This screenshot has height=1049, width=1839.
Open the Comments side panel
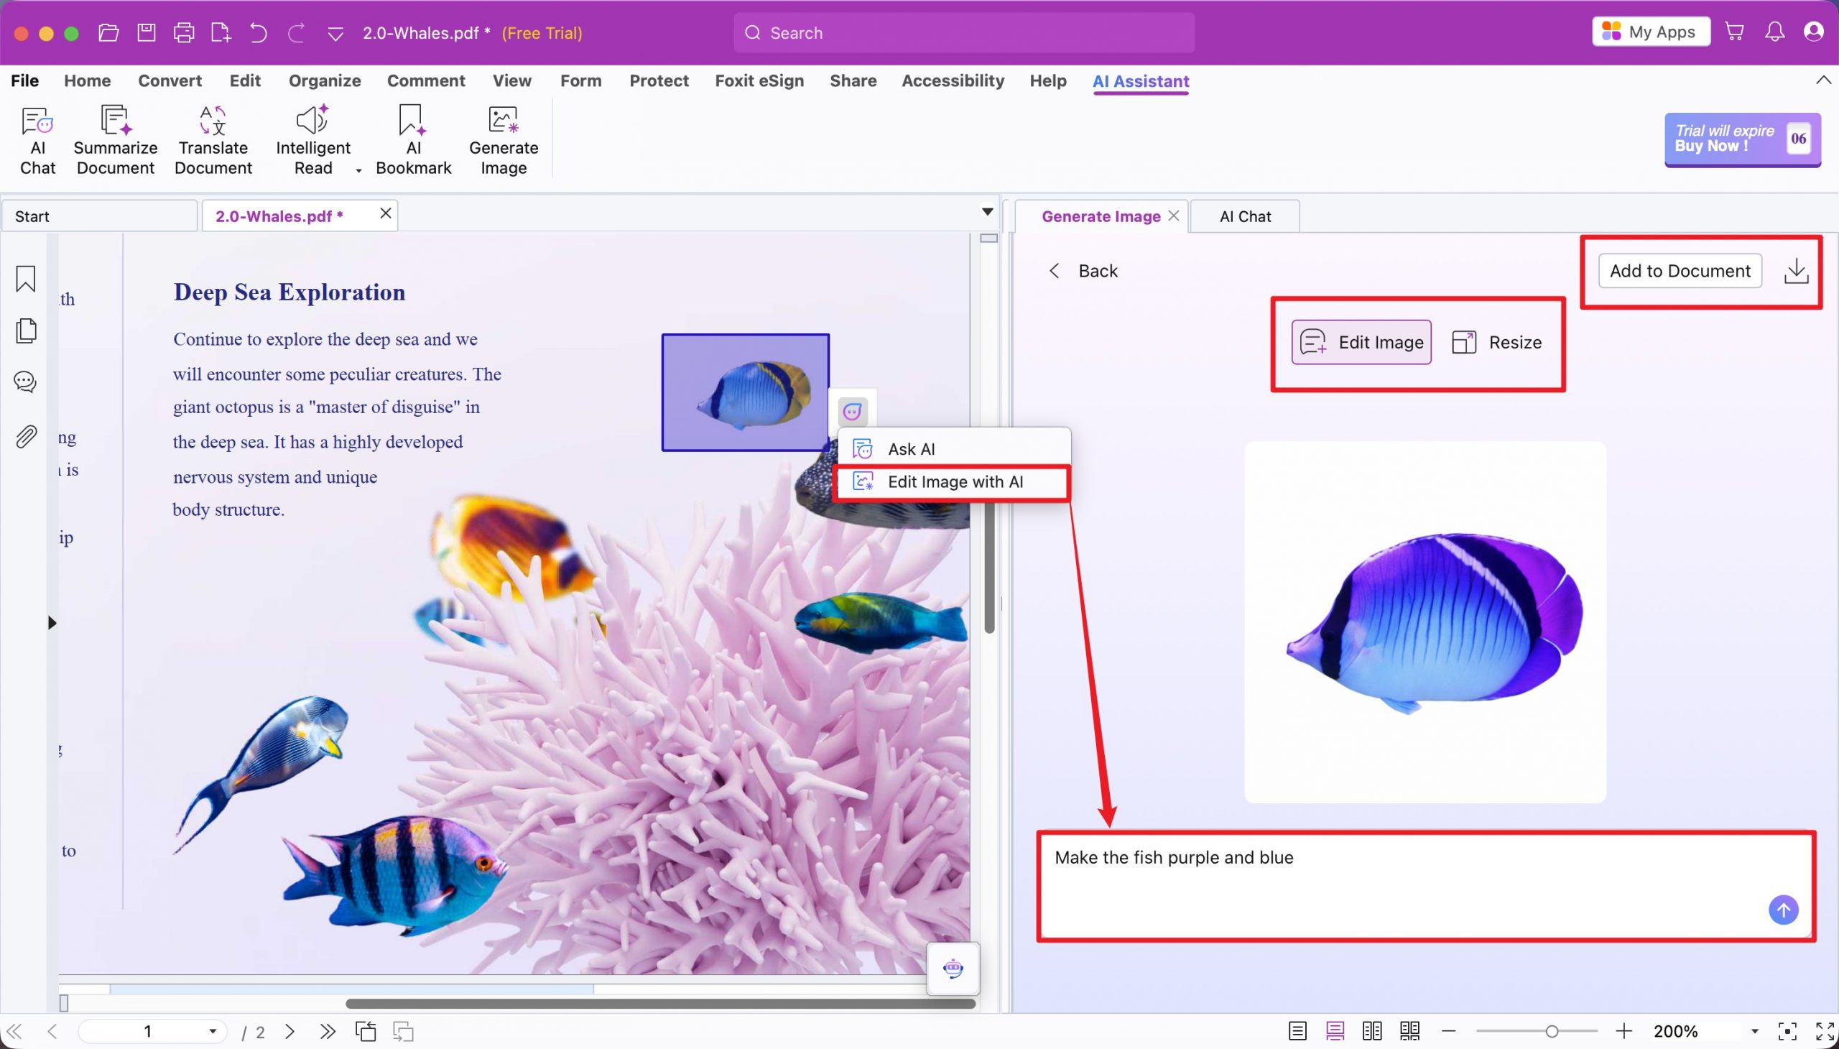coord(26,382)
